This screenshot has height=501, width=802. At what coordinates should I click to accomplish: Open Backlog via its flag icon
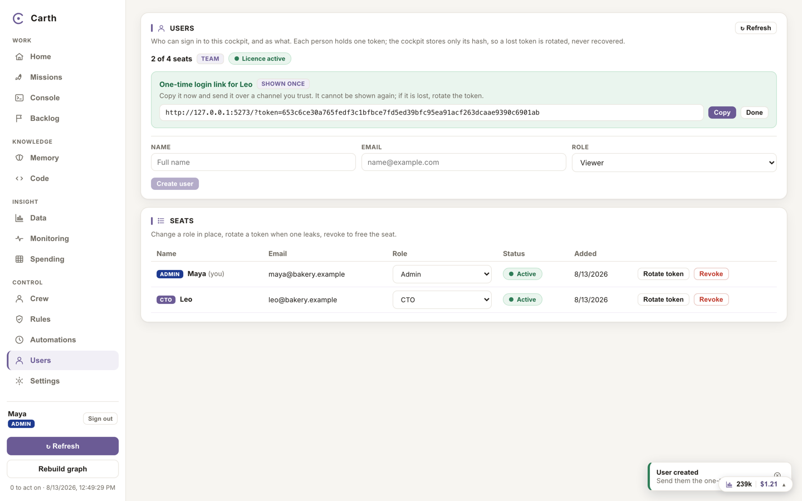[19, 119]
